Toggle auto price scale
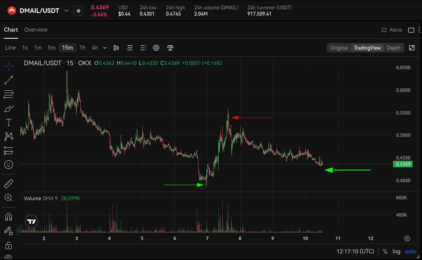The width and height of the screenshot is (422, 260). pyautogui.click(x=410, y=251)
